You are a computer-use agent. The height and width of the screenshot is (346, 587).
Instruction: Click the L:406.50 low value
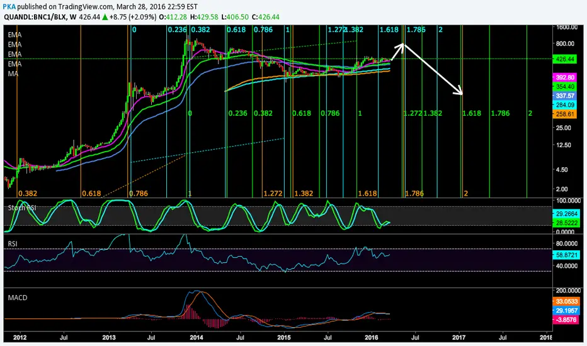(x=235, y=17)
